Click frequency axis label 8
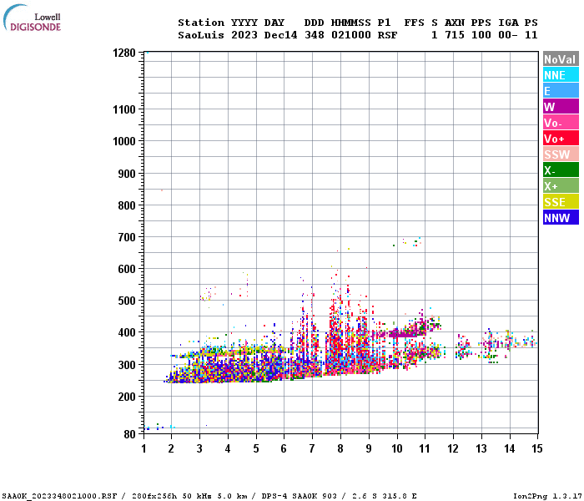 340,448
